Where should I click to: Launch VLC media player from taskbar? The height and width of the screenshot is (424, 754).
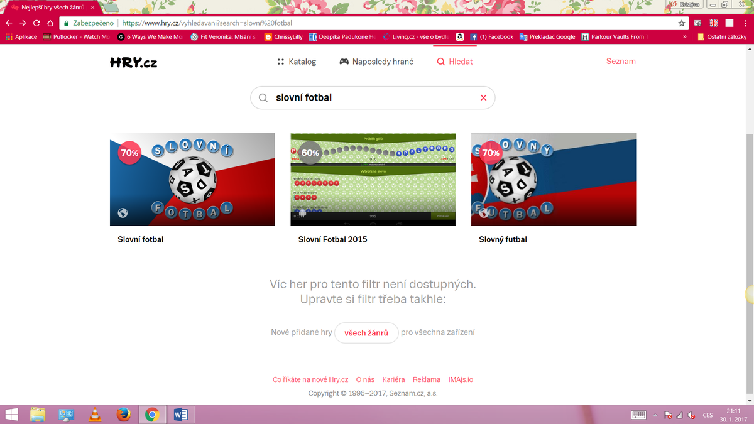[95, 415]
